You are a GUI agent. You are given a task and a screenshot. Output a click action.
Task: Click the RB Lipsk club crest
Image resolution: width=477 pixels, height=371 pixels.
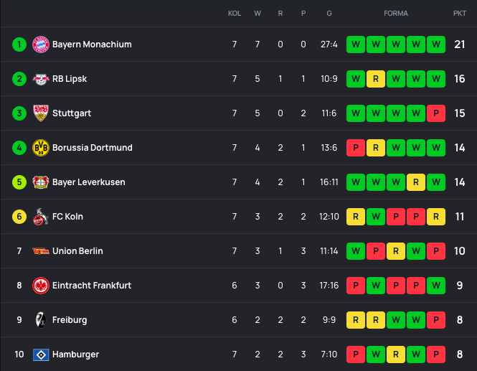(x=40, y=79)
